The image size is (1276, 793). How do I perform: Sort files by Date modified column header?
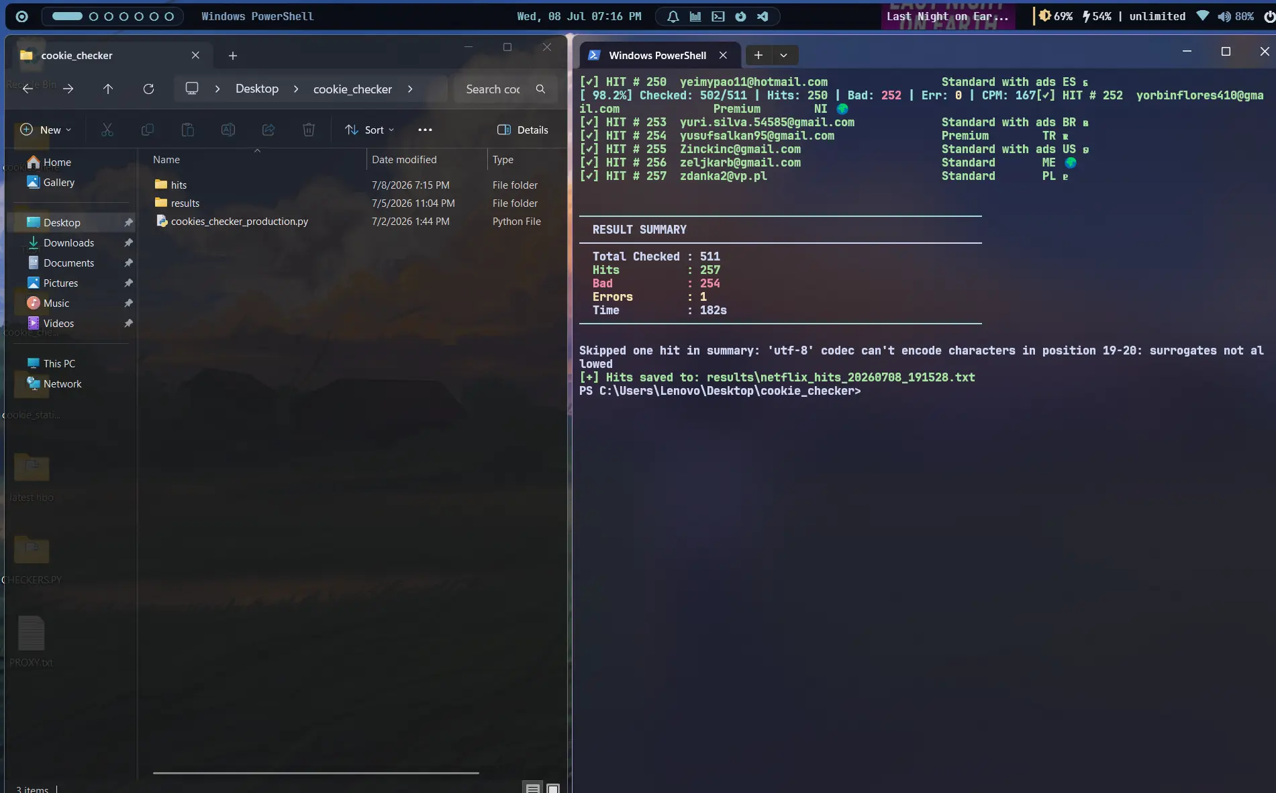click(x=427, y=159)
